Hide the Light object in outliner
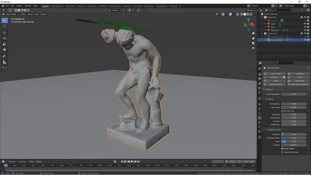Viewport: 311px width, 175px height. click(x=305, y=24)
